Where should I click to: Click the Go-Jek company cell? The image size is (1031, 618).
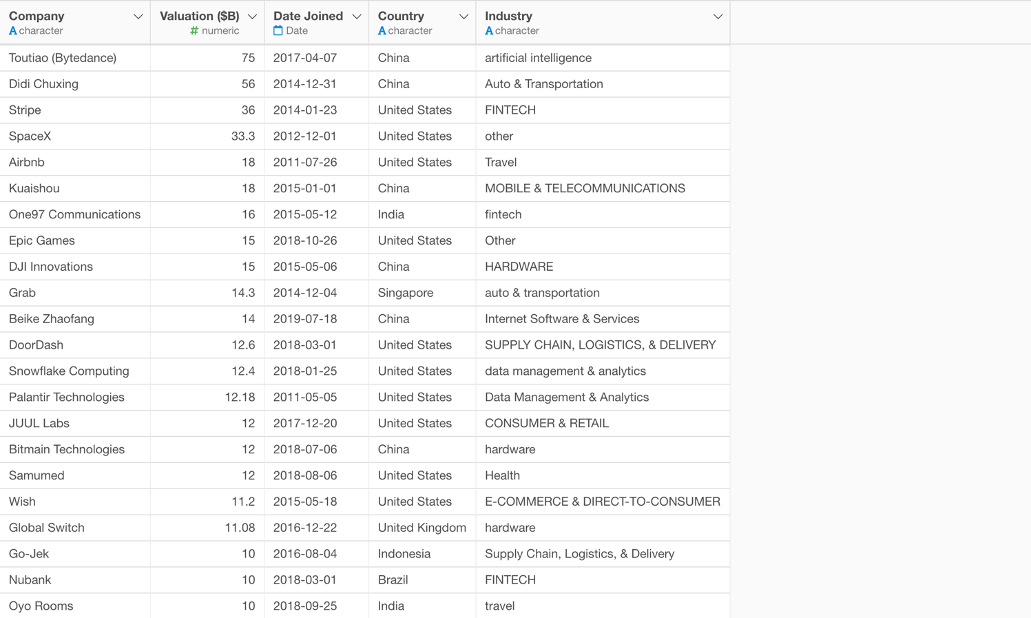pyautogui.click(x=75, y=555)
